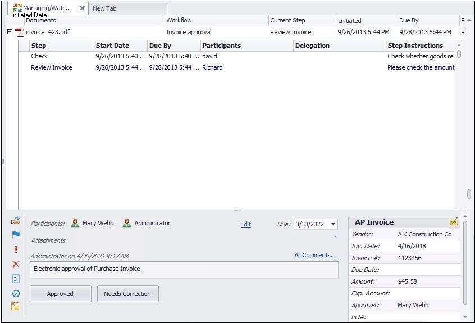
Task: Click the PDF icon of invoice_423.pdf
Action: [20, 32]
